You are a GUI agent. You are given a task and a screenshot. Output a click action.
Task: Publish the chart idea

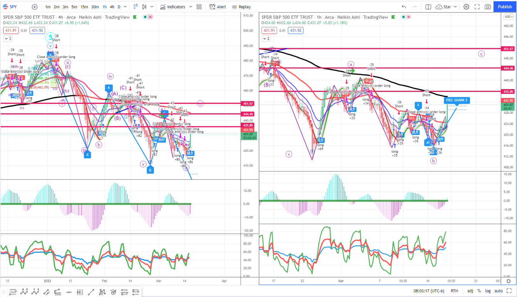pos(505,7)
